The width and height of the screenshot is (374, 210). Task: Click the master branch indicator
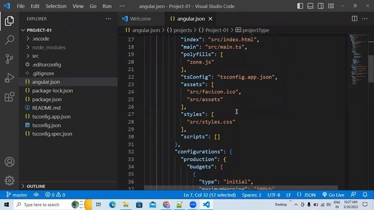point(17,195)
